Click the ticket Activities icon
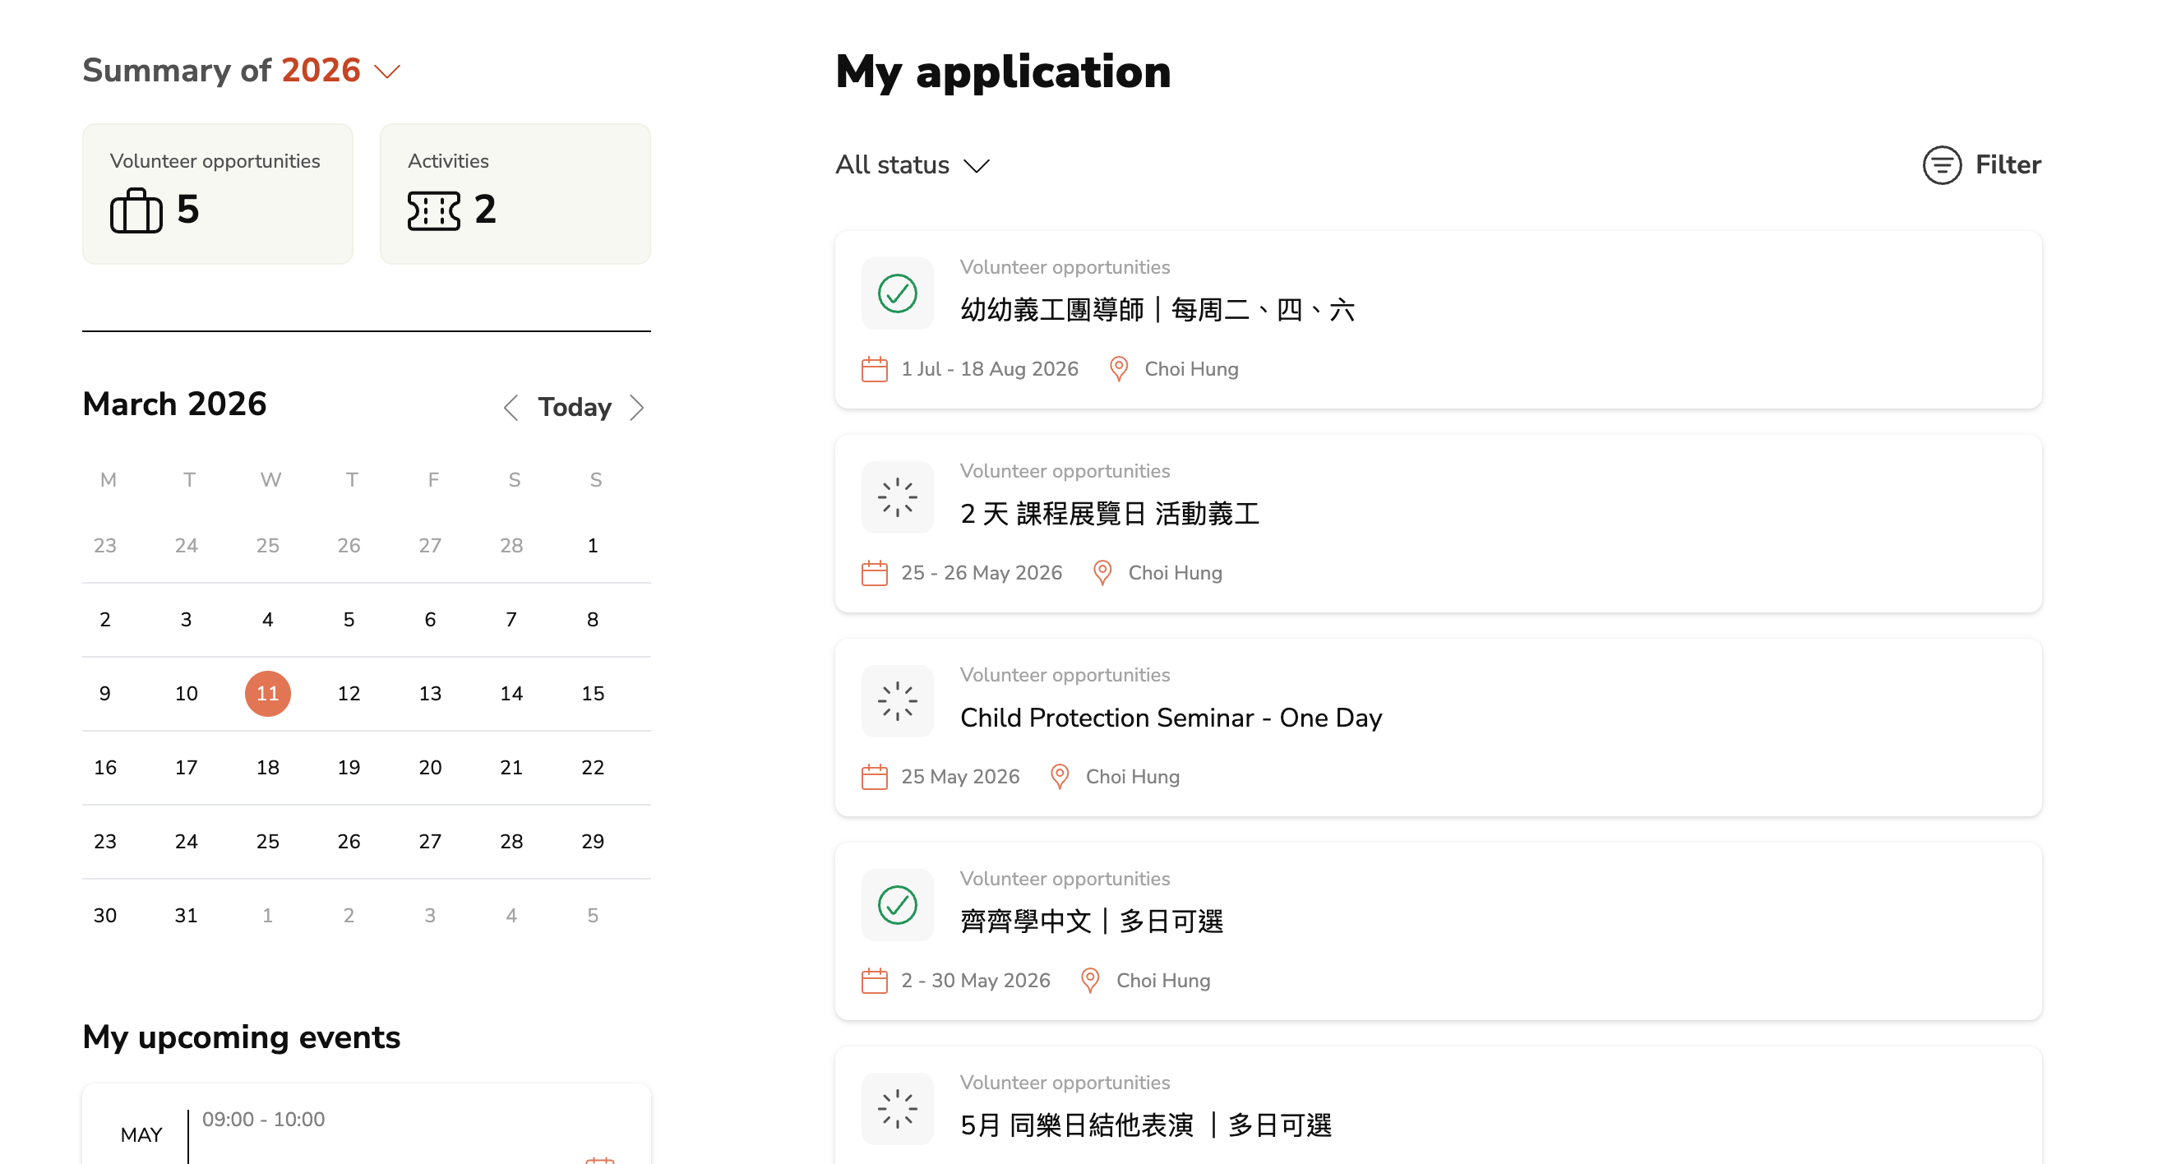Screen dimensions: 2167x1164 pyautogui.click(x=433, y=210)
